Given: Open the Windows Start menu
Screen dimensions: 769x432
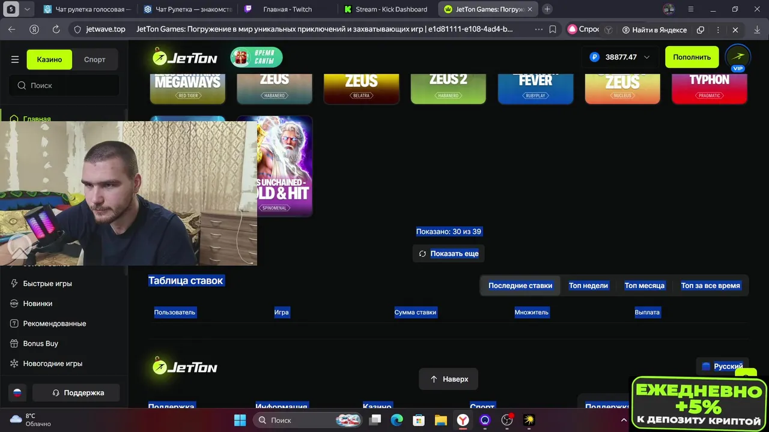Looking at the screenshot, I should (x=240, y=420).
